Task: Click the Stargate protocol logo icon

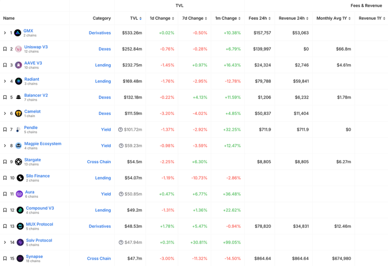Action: coord(19,162)
